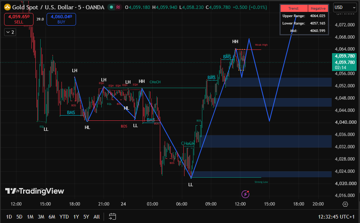
Task: Click the green market status dot
Action: click(111, 7)
